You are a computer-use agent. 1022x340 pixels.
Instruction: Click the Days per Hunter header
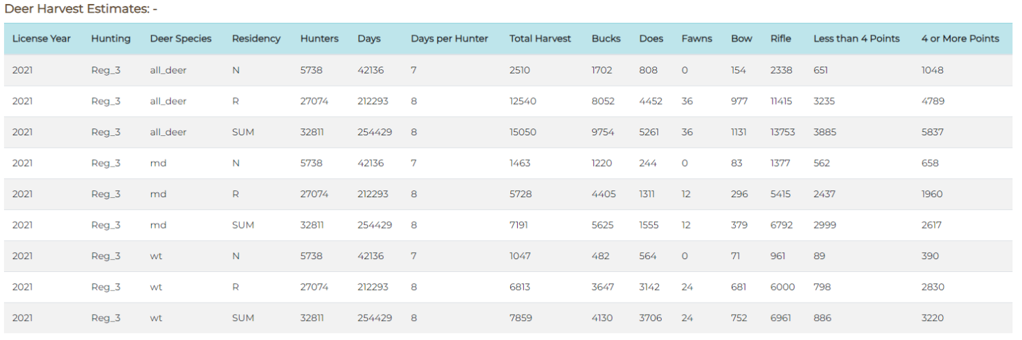coord(450,39)
